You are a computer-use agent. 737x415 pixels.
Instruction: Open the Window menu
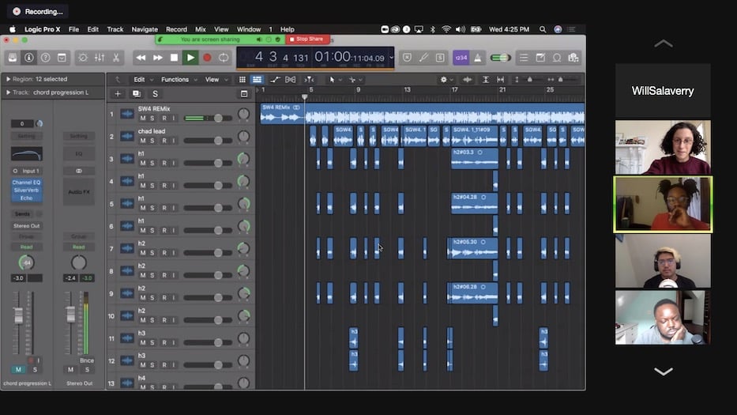coord(249,29)
